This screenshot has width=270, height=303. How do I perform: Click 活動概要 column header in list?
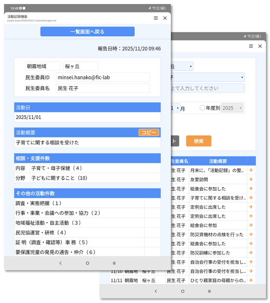click(218, 161)
